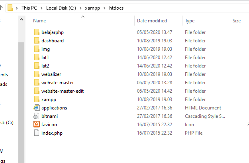Click the lat2 folder icon
The image size is (249, 163).
click(37, 66)
